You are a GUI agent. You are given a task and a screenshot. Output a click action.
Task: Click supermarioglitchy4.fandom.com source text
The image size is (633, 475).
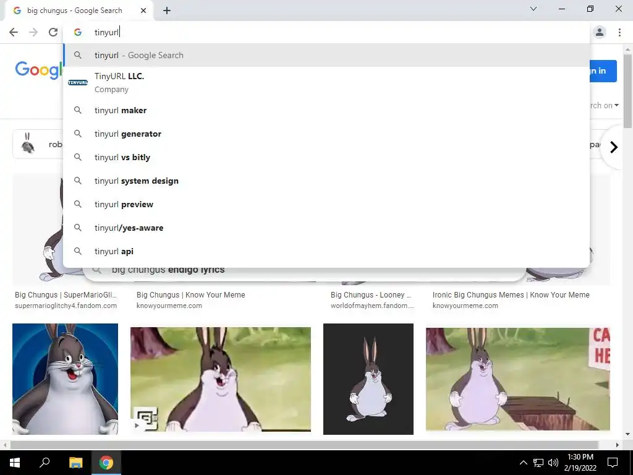pyautogui.click(x=66, y=306)
